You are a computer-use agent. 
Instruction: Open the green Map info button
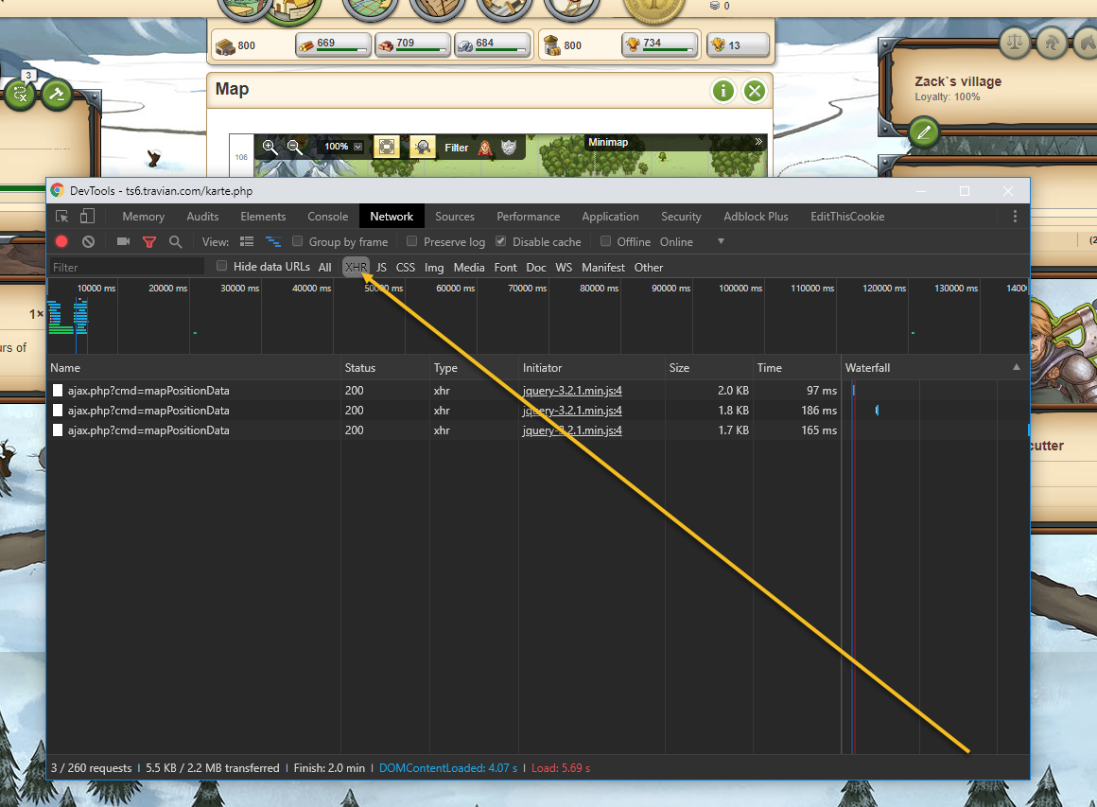coord(723,90)
